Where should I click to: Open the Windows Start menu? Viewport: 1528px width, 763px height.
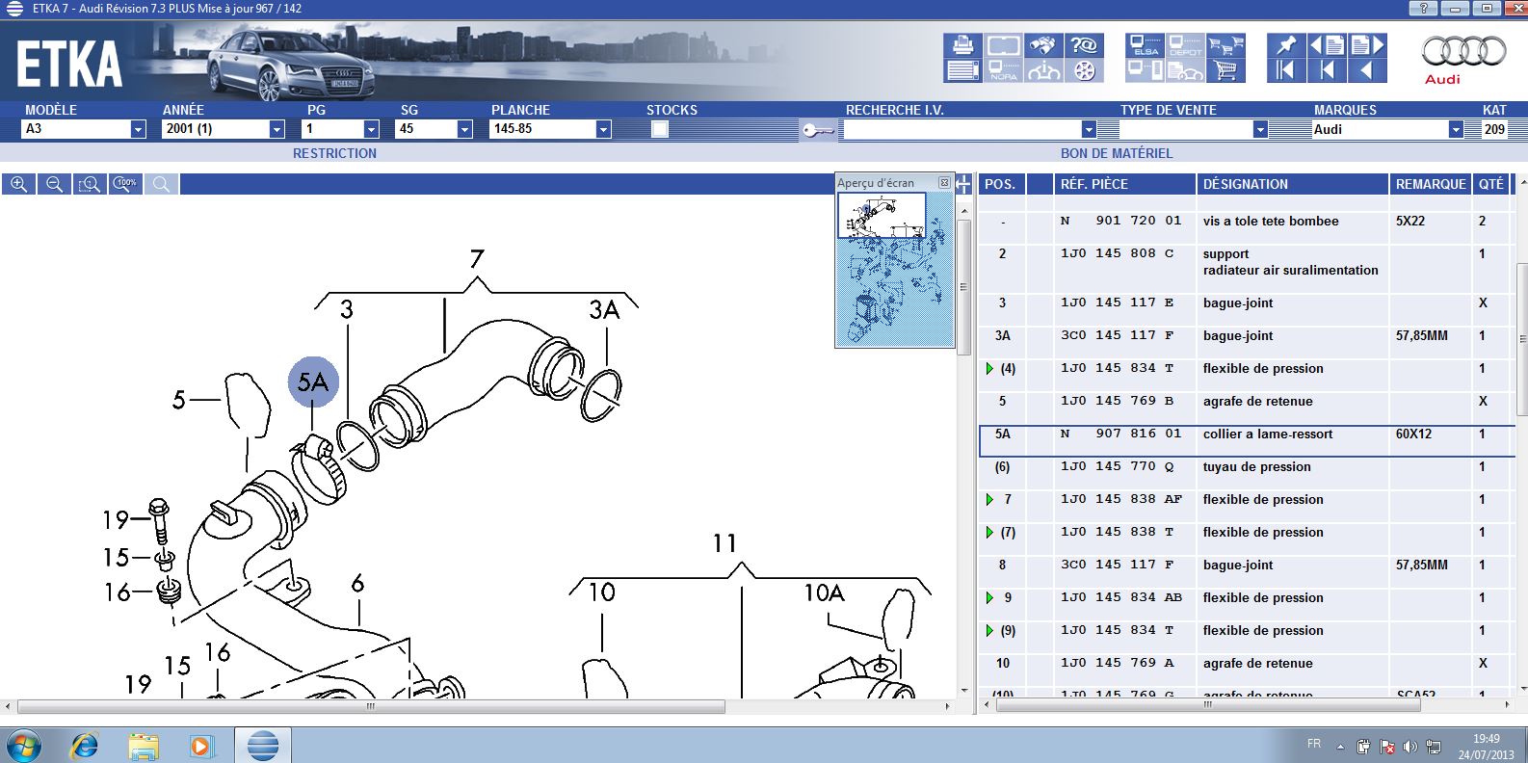point(23,746)
